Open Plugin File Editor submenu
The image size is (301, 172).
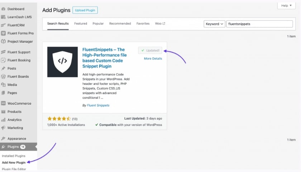pos(14,169)
